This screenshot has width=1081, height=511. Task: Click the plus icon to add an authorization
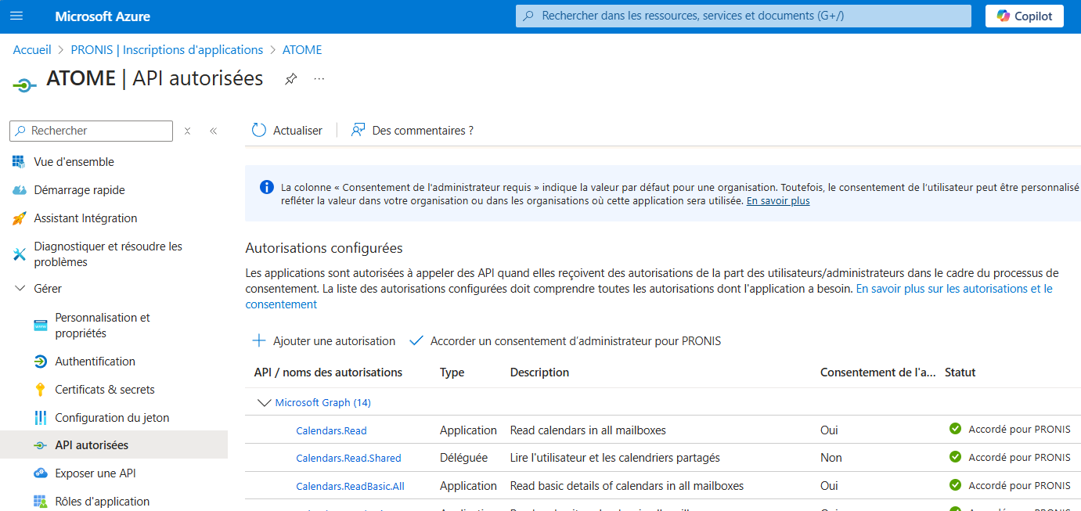coord(258,340)
